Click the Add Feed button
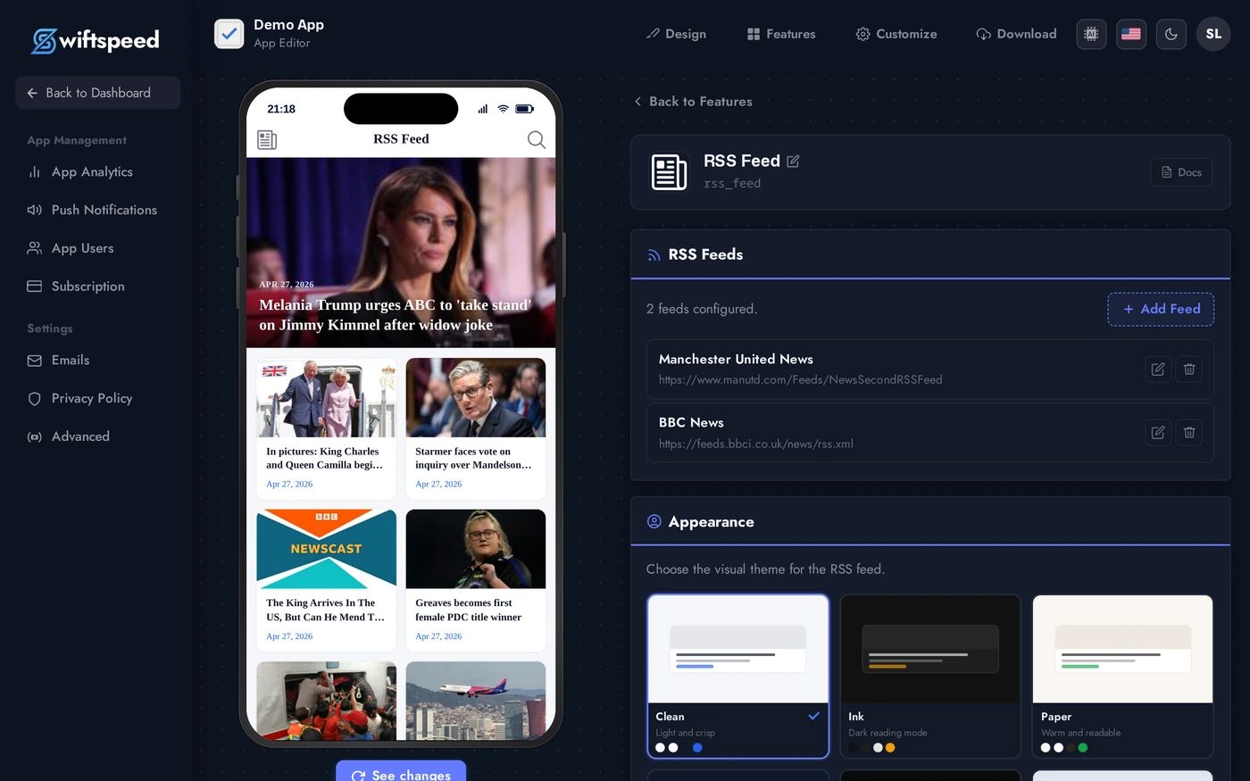 [1161, 309]
